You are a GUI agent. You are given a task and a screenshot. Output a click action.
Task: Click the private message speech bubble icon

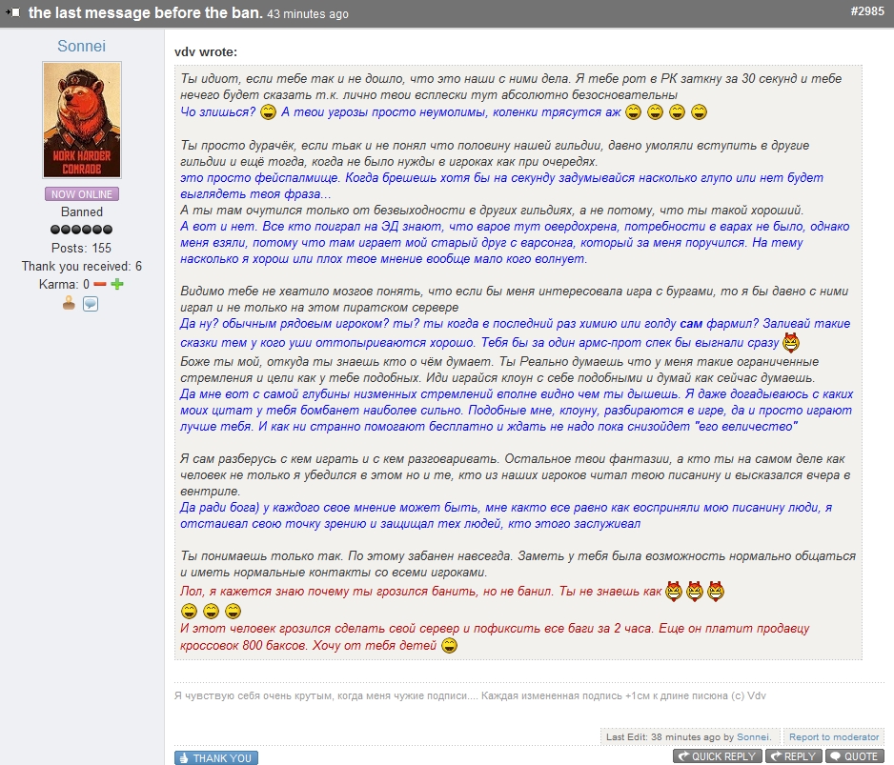[91, 304]
